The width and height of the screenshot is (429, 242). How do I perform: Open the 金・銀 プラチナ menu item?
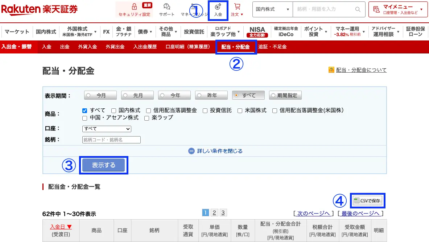[124, 32]
